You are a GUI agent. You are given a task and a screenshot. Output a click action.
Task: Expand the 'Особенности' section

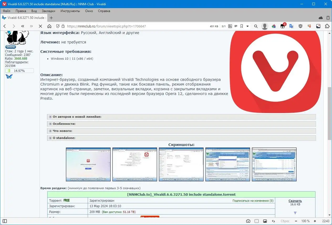coord(181,124)
